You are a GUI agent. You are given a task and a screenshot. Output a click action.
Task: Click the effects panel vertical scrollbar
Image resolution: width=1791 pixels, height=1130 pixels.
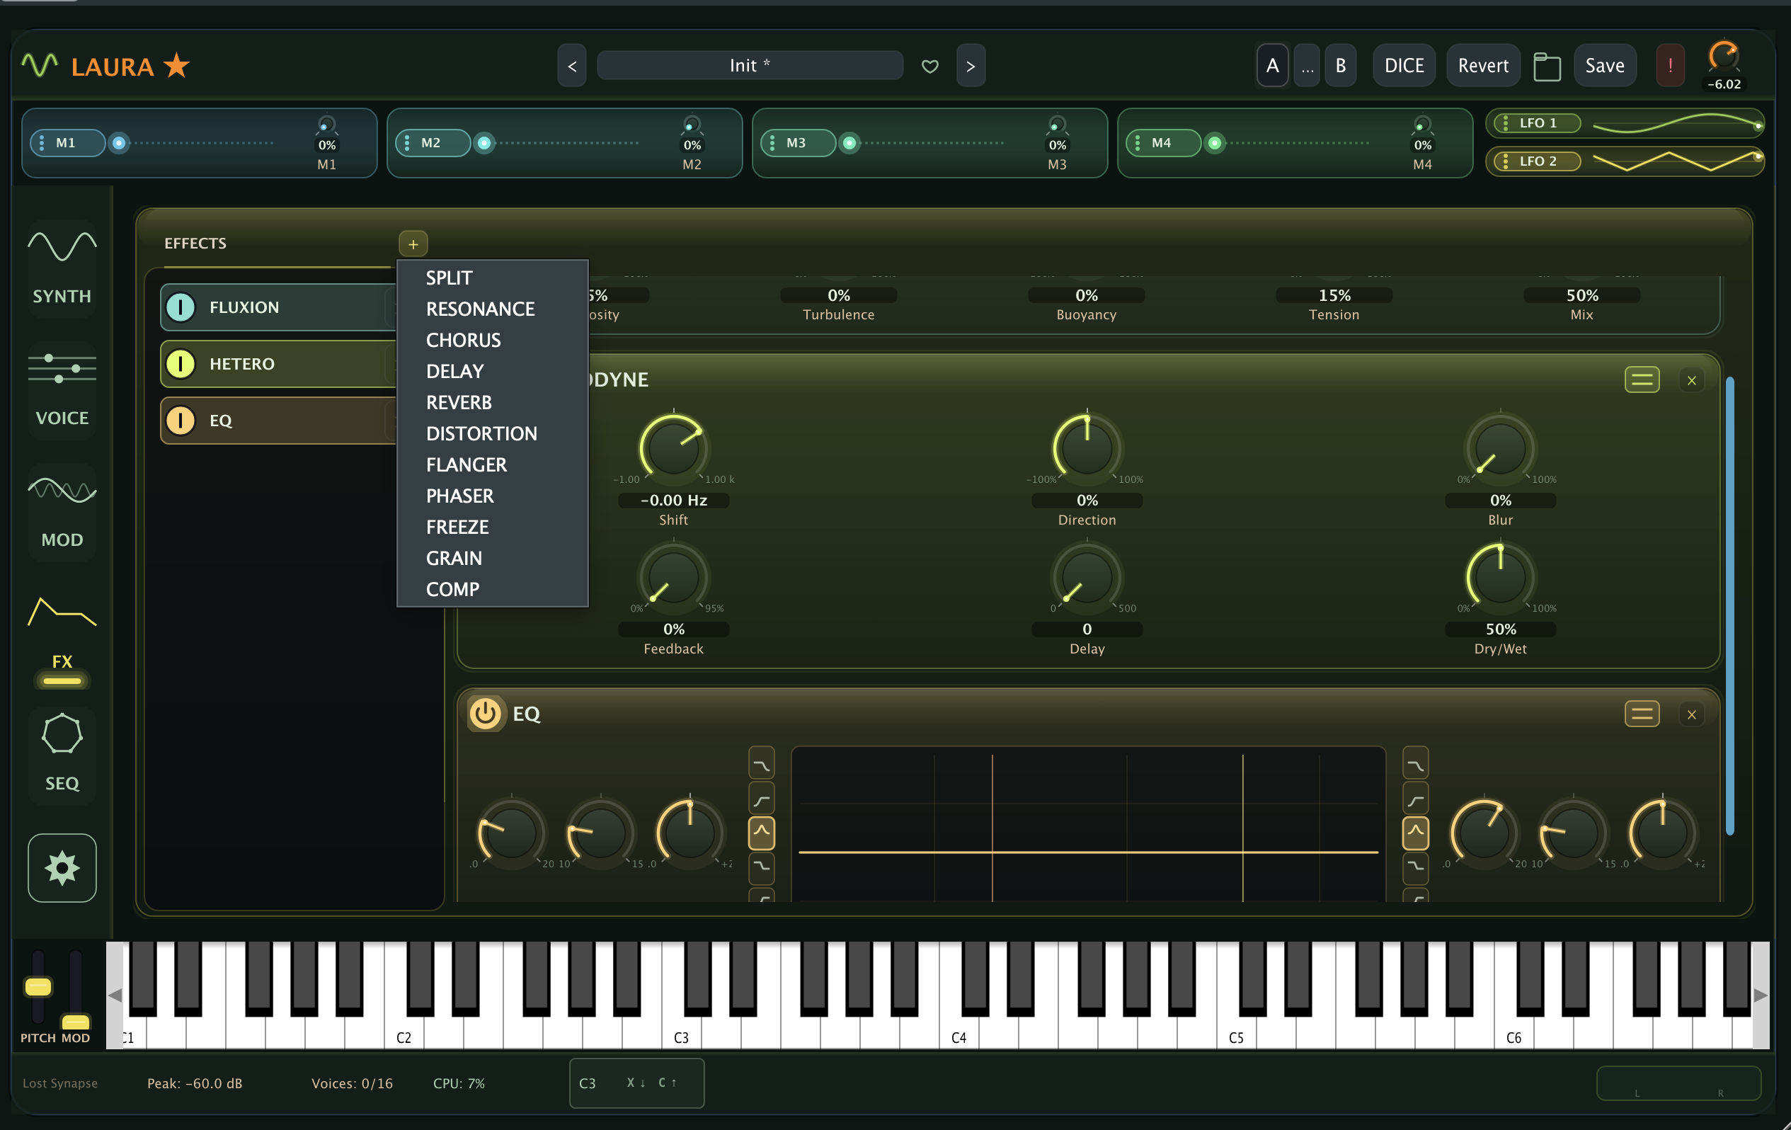tap(1729, 606)
